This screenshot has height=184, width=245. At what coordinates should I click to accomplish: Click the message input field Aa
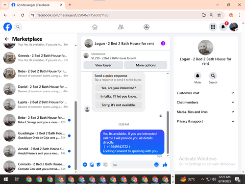click(x=132, y=165)
